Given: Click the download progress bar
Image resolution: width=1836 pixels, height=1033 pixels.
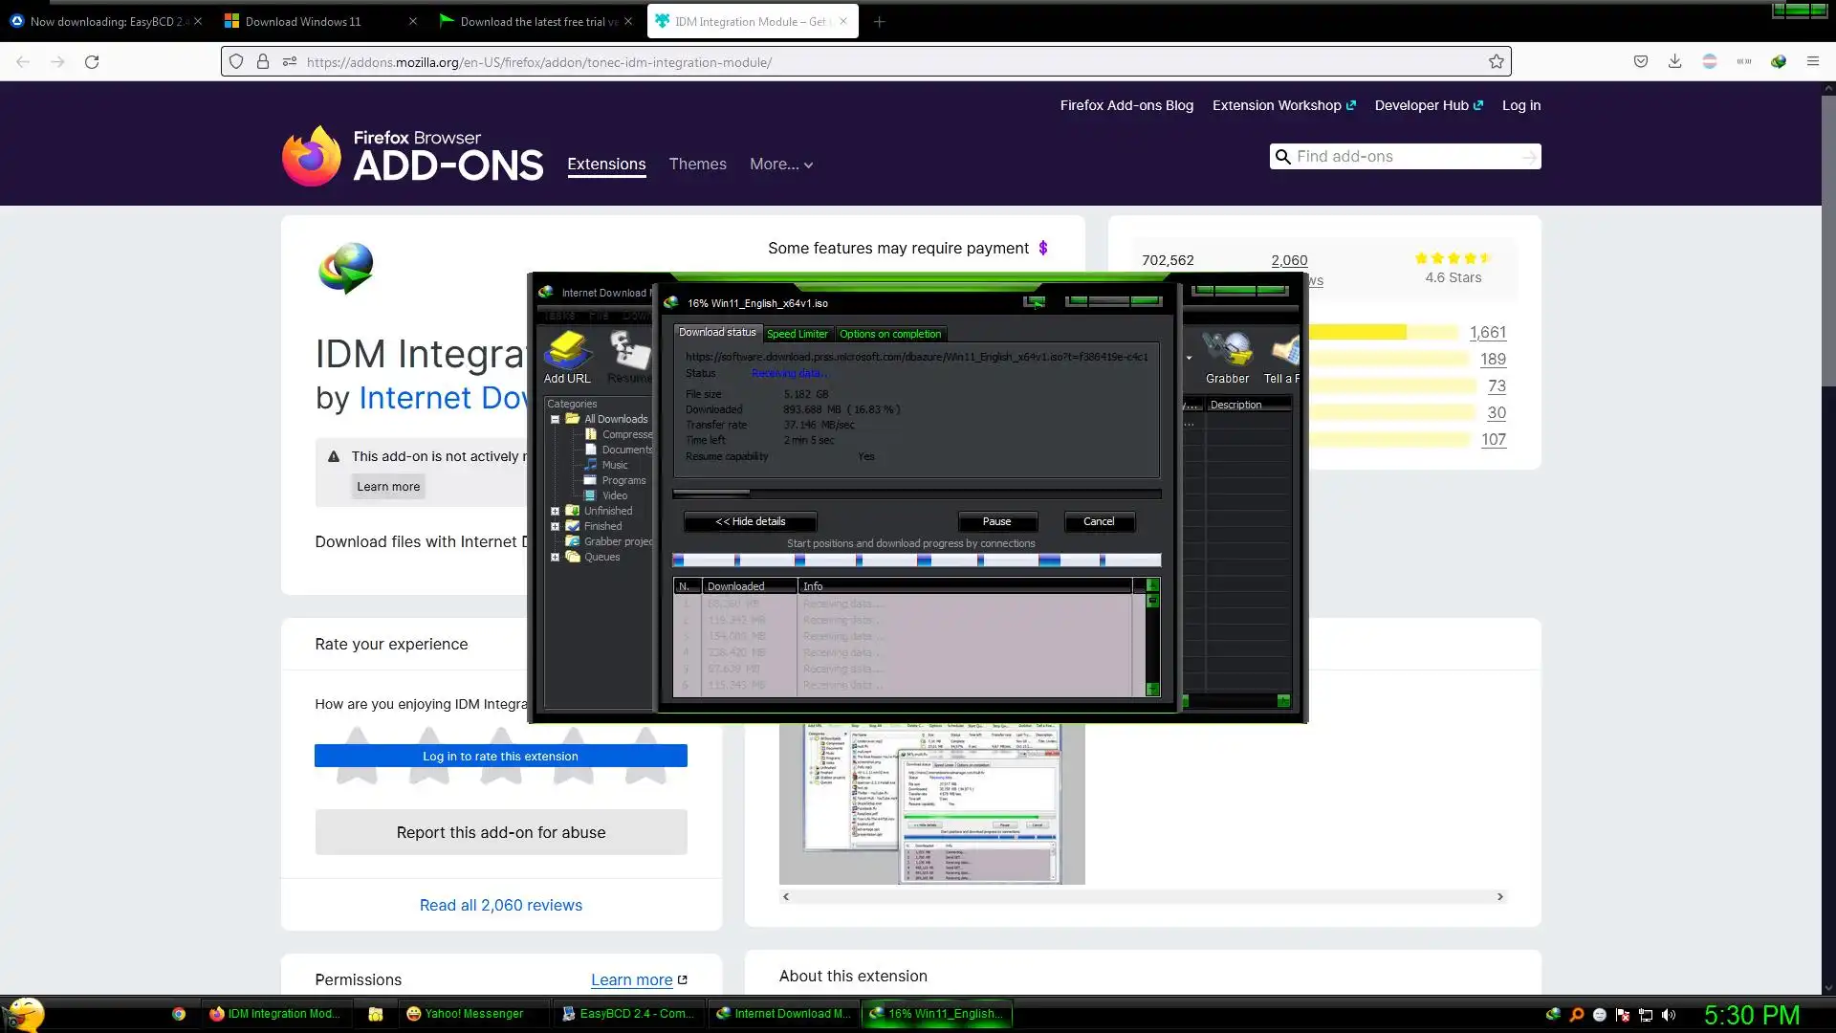Looking at the screenshot, I should pyautogui.click(x=916, y=495).
